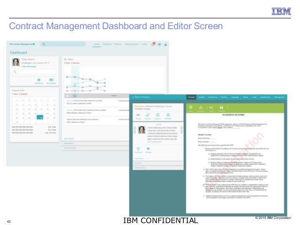Viewport: 300px width, 225px height.
Task: Select the Administration tab in the Dashboard navigation
Action: pos(132,44)
